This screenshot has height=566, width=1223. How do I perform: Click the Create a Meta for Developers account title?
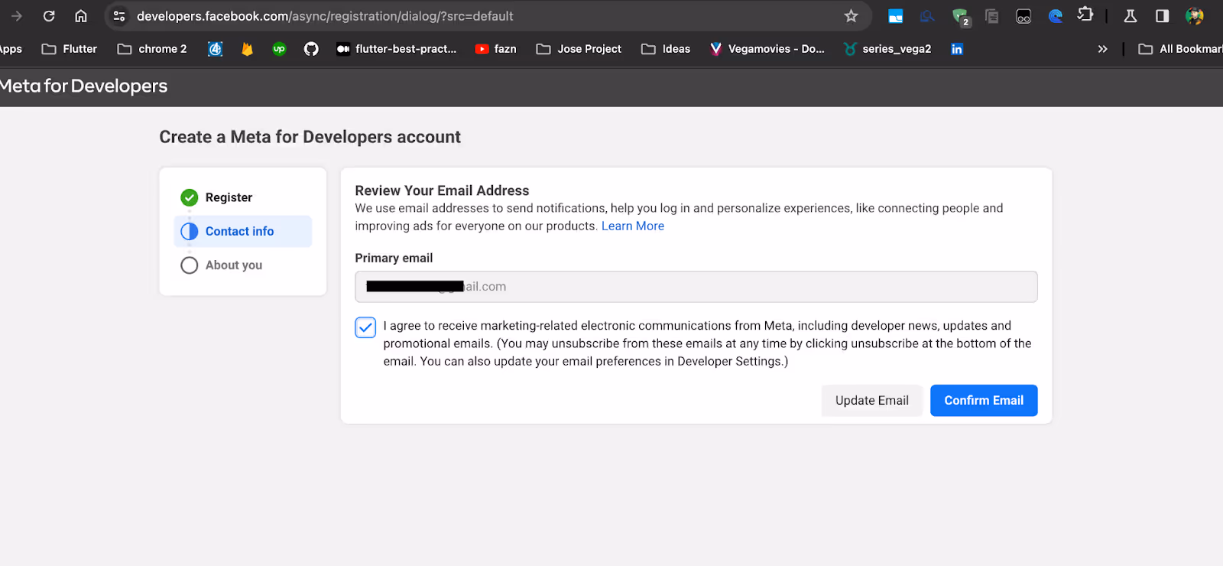310,137
